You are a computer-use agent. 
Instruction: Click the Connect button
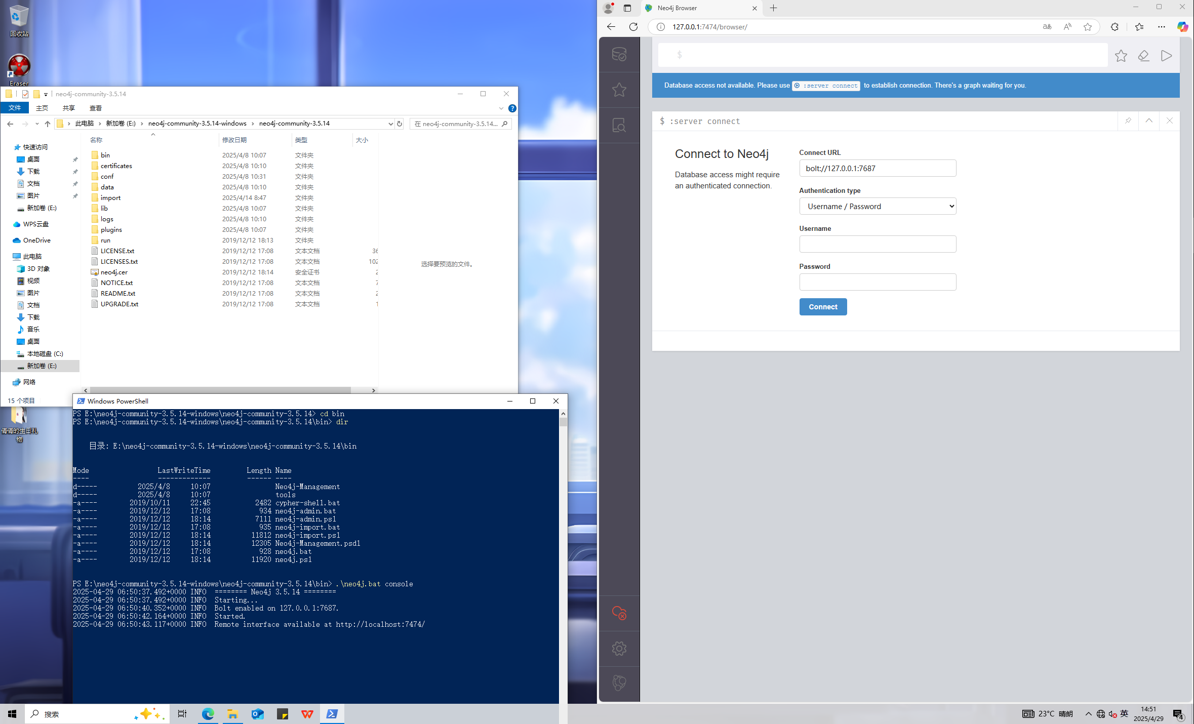[x=822, y=307]
